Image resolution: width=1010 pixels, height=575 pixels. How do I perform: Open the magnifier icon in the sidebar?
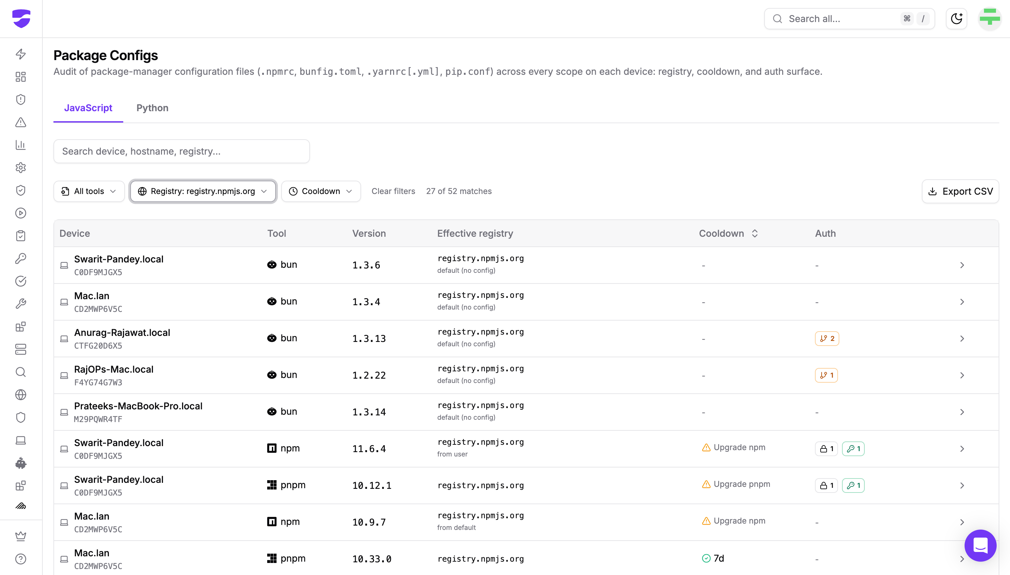(x=21, y=372)
